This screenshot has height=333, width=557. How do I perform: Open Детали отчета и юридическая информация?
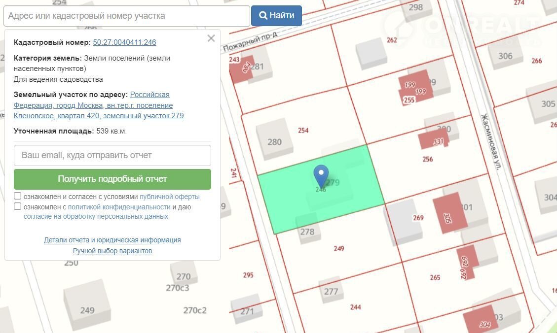click(112, 240)
